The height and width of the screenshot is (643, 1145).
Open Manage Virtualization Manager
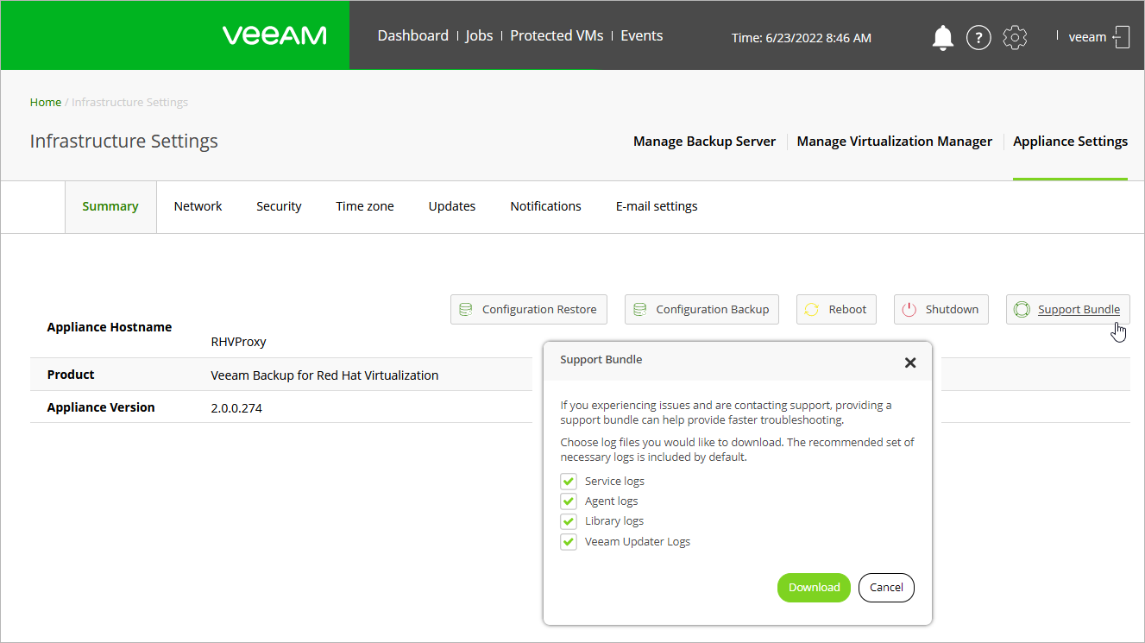[894, 142]
